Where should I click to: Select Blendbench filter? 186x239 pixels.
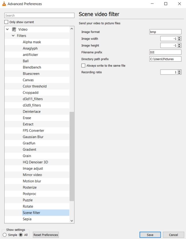(x=32, y=67)
